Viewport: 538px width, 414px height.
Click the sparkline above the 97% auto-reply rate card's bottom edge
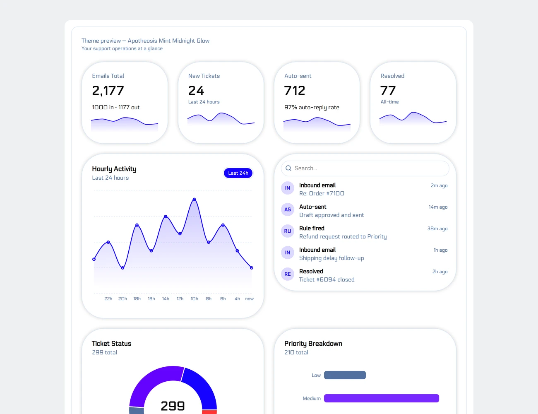pos(317,125)
